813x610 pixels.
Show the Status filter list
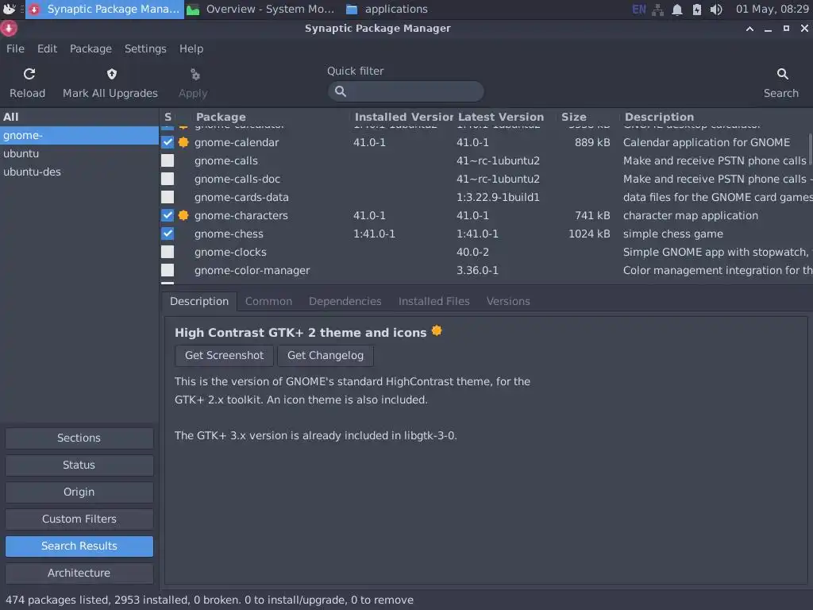point(79,465)
